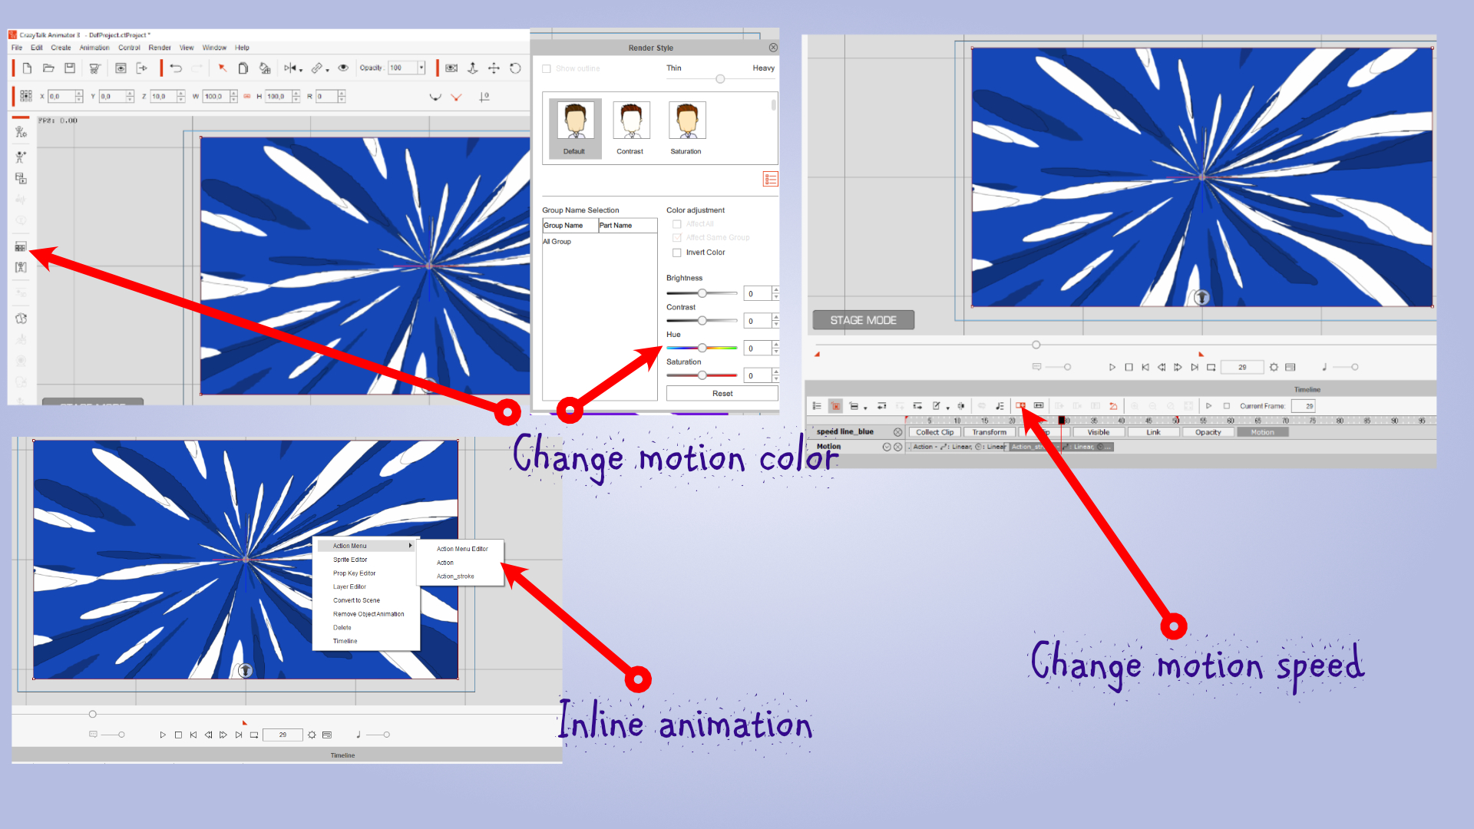Open Action Menu submenu in context menu
1474x829 pixels.
pos(367,546)
